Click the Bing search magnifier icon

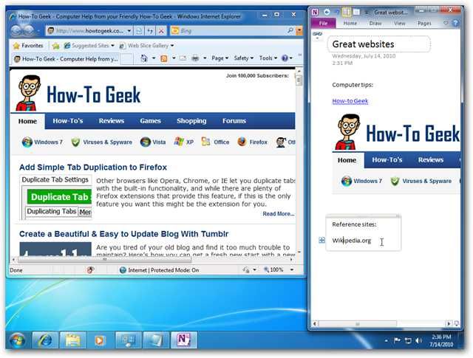[290, 30]
